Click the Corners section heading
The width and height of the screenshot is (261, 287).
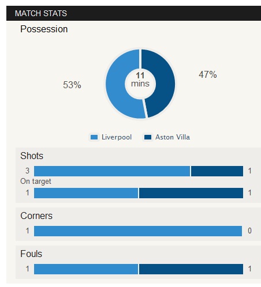coord(36,216)
